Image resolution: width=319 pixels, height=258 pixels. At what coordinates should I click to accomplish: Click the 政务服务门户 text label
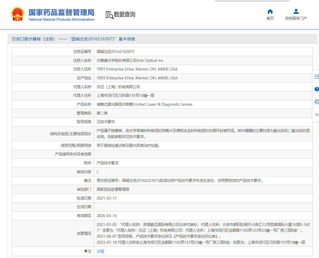[296, 18]
